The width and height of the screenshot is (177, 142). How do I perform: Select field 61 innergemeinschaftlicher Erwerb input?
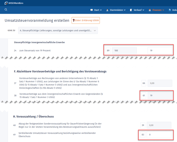pos(160,95)
